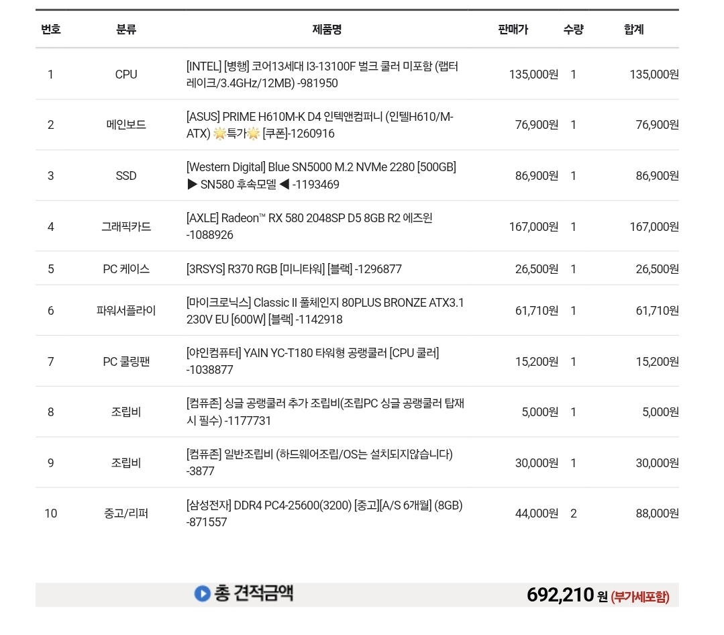Select the 판매가 column header
724x635 pixels.
coord(513,30)
